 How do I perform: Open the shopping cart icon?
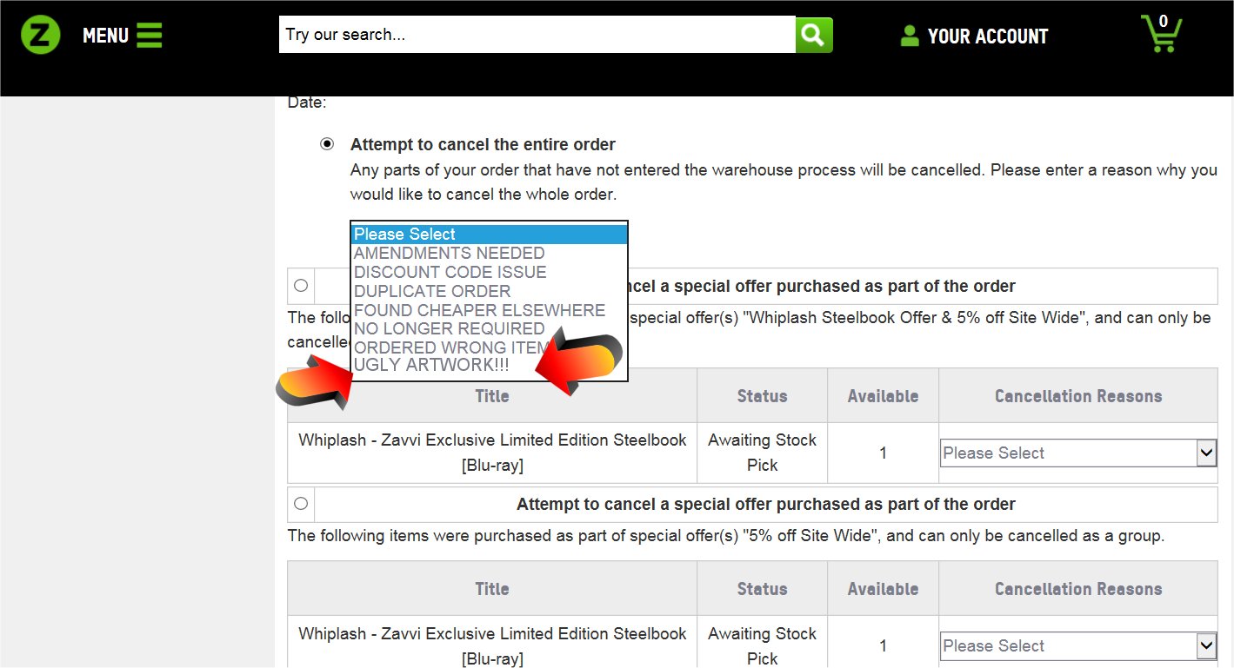(x=1162, y=34)
